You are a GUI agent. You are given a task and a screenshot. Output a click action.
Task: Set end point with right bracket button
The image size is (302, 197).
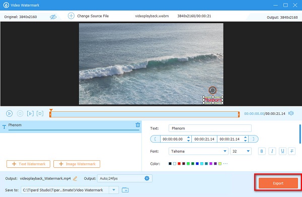point(254,139)
